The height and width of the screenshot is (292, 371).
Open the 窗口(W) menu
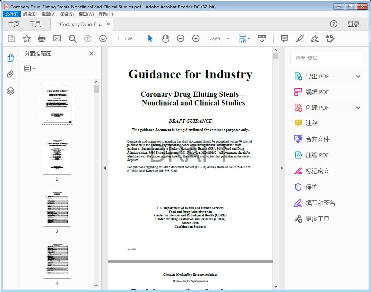point(86,14)
